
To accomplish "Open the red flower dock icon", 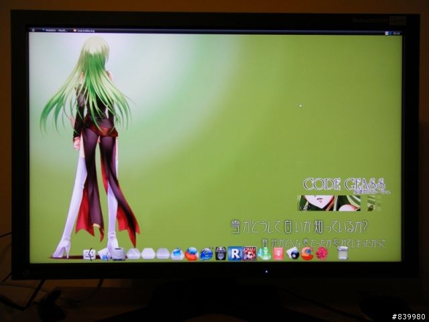I will [322, 254].
